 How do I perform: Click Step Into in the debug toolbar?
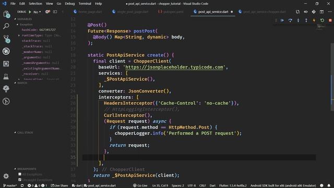tap(298, 20)
